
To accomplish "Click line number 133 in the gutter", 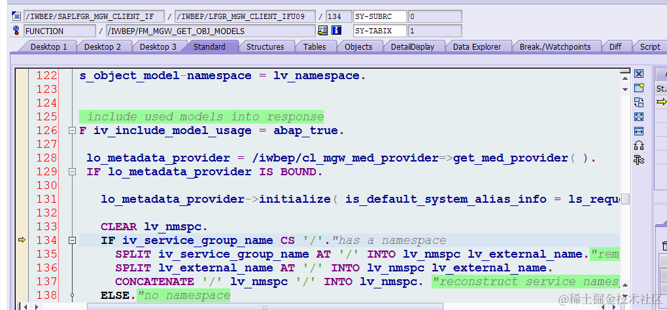I will (x=47, y=227).
